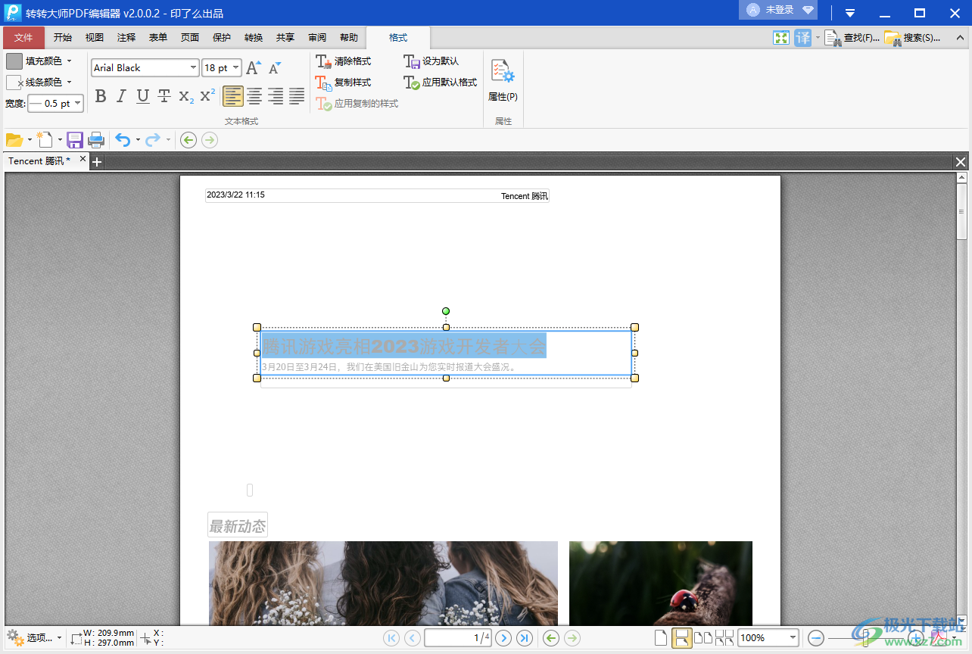Viewport: 972px width, 654px height.
Task: Add new document tab plus button
Action: [x=97, y=161]
